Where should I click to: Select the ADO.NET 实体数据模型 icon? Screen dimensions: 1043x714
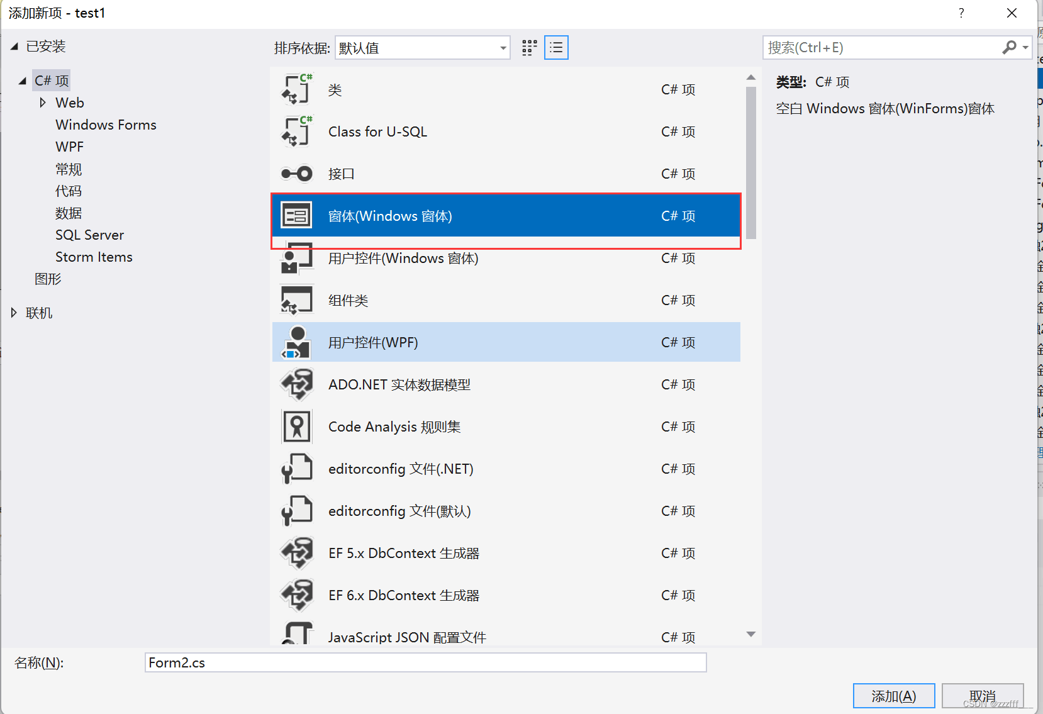[297, 384]
